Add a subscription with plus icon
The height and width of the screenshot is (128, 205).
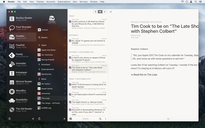(64, 119)
